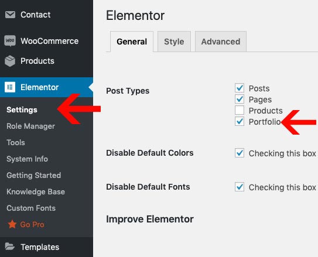Toggle the Disable Default Colors checkbox
The image size is (318, 257).
240,153
